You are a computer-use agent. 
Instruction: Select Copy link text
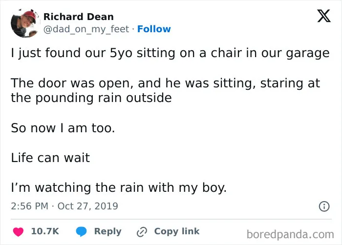177,231
